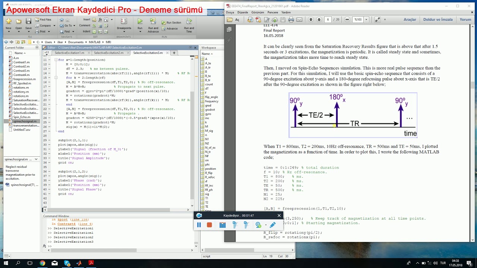Click the page number field showing 6
Image resolution: width=477 pixels, height=268 pixels.
tap(328, 20)
